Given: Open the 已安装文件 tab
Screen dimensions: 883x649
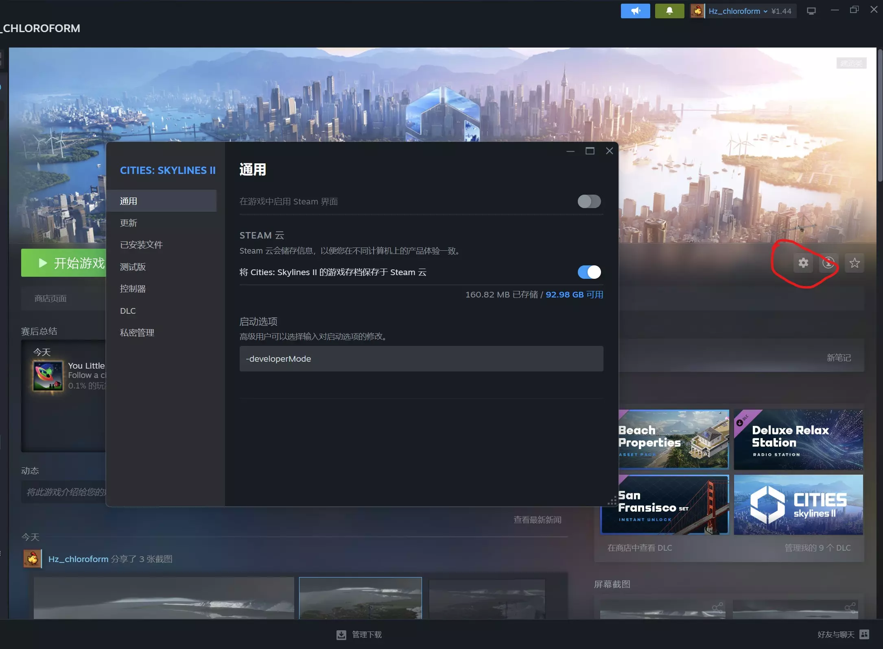Looking at the screenshot, I should coord(141,245).
